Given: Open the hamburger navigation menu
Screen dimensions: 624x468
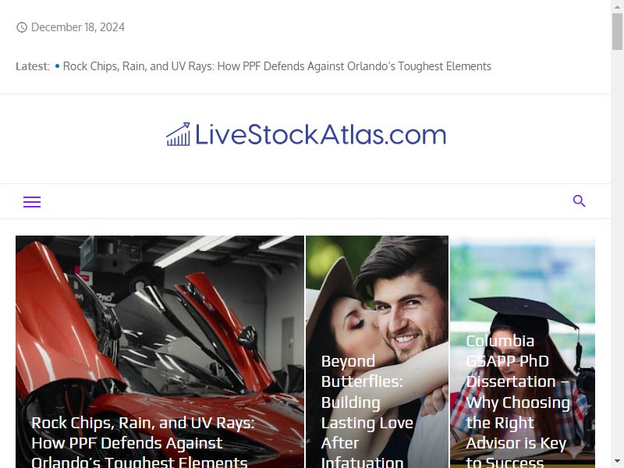Looking at the screenshot, I should [32, 202].
